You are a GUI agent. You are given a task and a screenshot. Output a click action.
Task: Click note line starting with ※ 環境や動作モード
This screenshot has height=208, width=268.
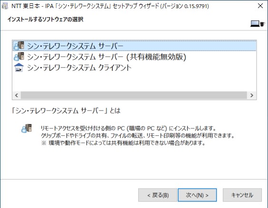[x=123, y=143]
